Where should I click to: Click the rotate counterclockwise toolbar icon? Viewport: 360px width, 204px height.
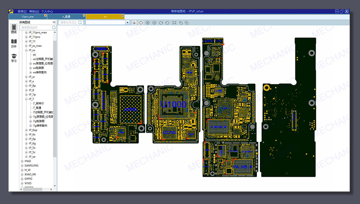tap(167, 22)
